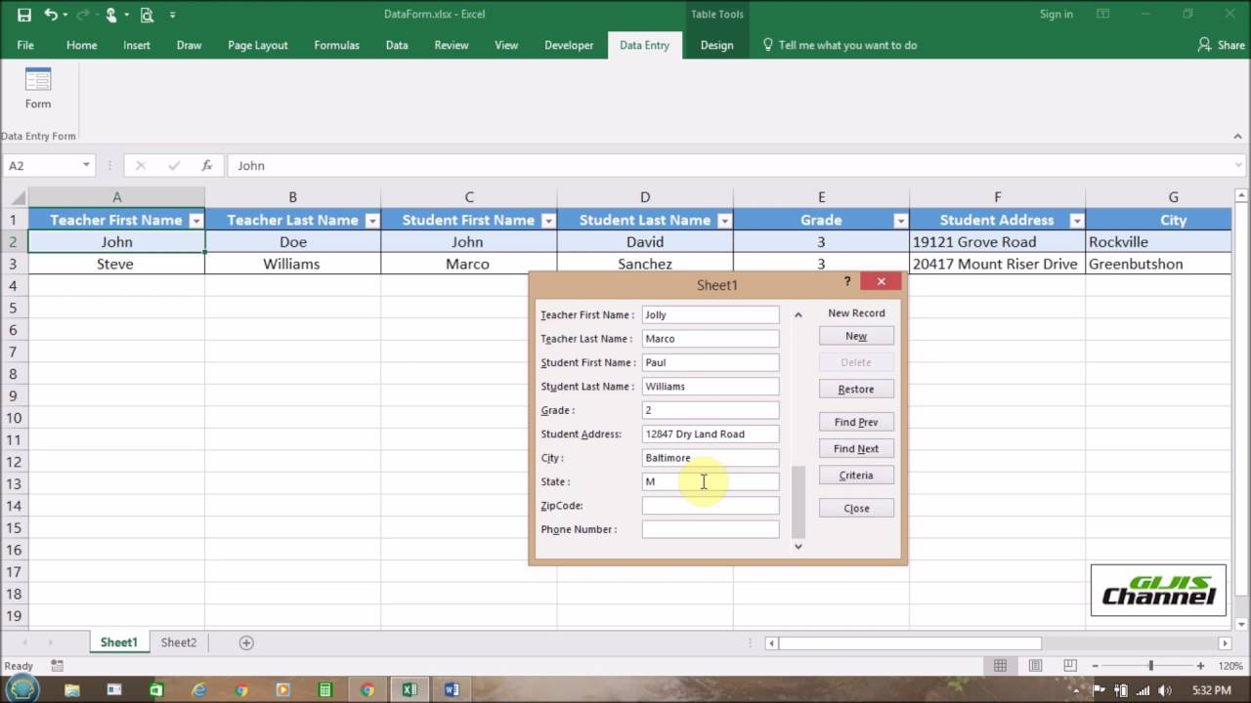This screenshot has height=703, width=1251.
Task: Click the New button in the form
Action: [x=855, y=335]
